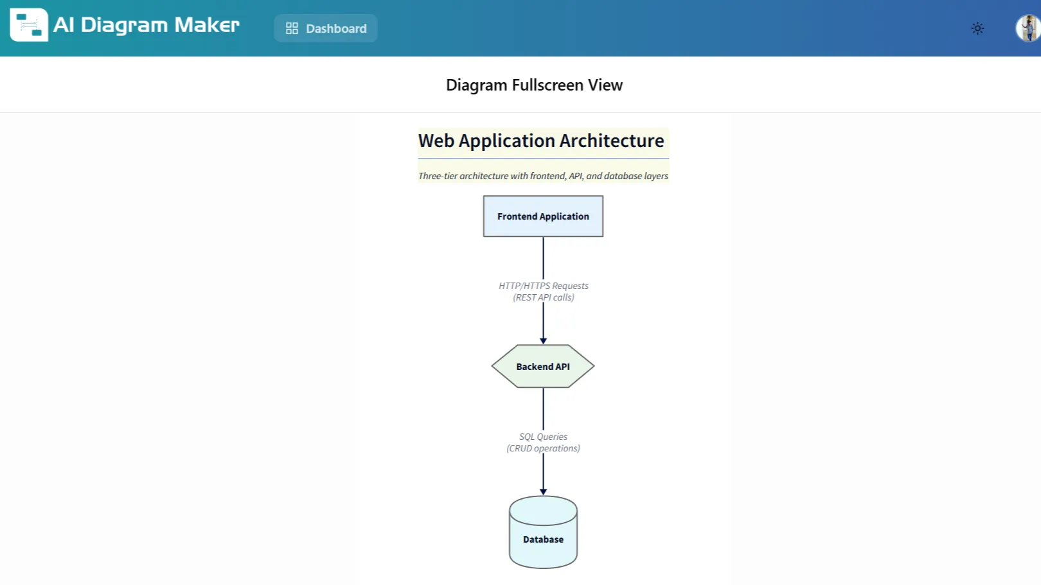Navigate to the Dashboard
The image size is (1041, 585).
coord(326,28)
